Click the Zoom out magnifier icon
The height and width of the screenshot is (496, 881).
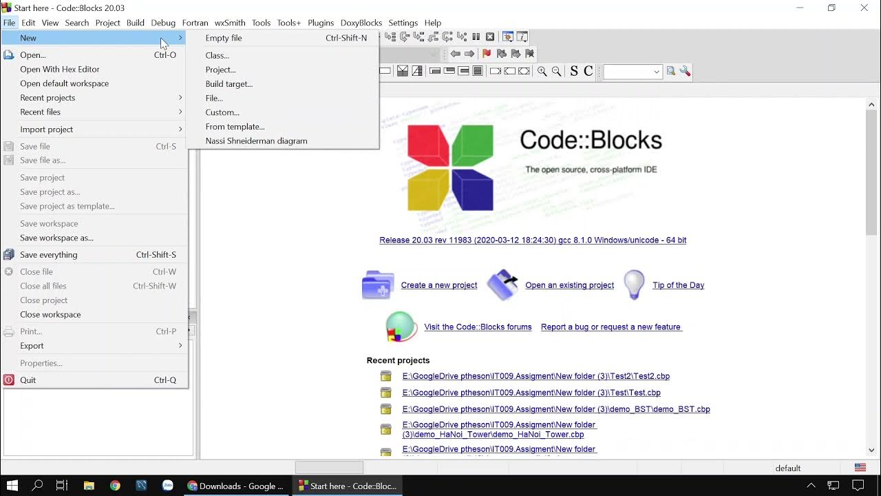pyautogui.click(x=556, y=71)
